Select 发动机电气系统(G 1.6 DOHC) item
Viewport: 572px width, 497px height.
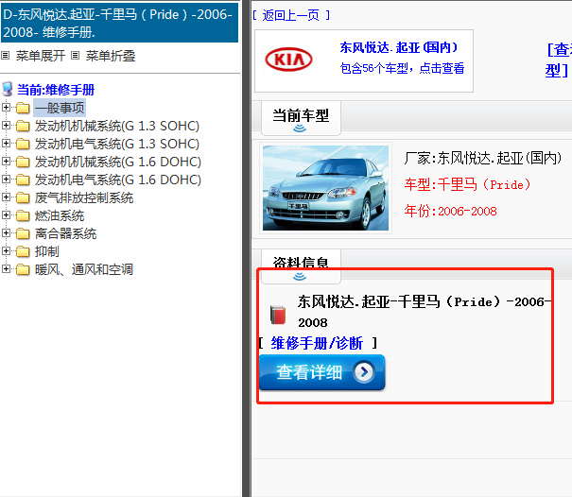(118, 180)
